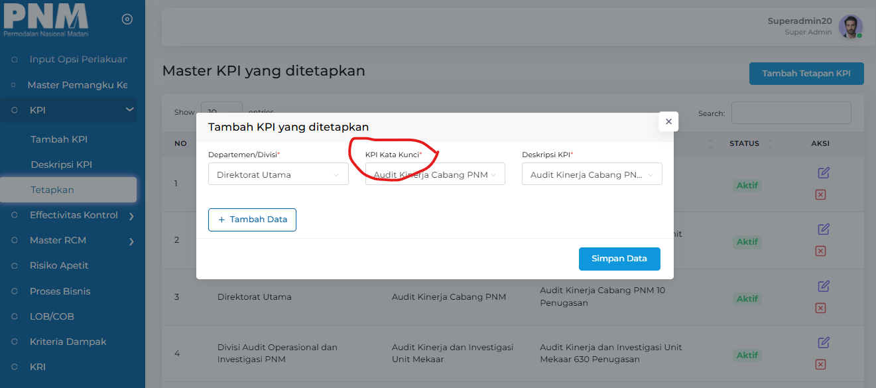Open Deskripsi KPI in sidebar
Viewport: 876px width, 388px height.
tap(61, 164)
